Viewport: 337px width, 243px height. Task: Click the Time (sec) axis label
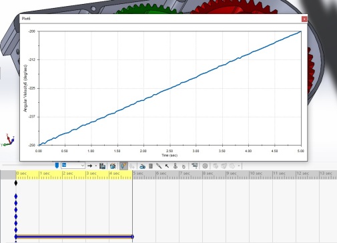[170, 155]
